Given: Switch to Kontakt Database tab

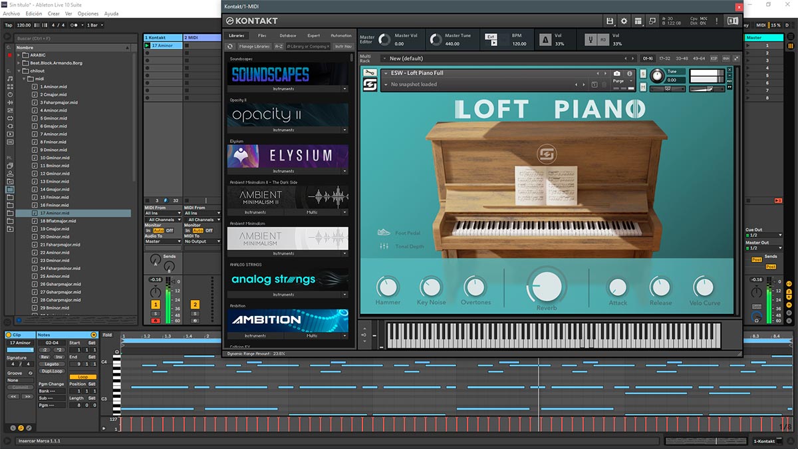Looking at the screenshot, I should coord(288,35).
